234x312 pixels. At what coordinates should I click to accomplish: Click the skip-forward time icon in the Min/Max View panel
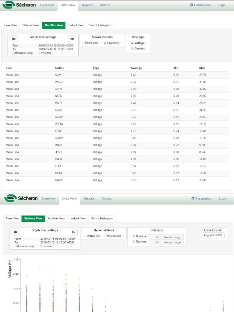point(72,39)
